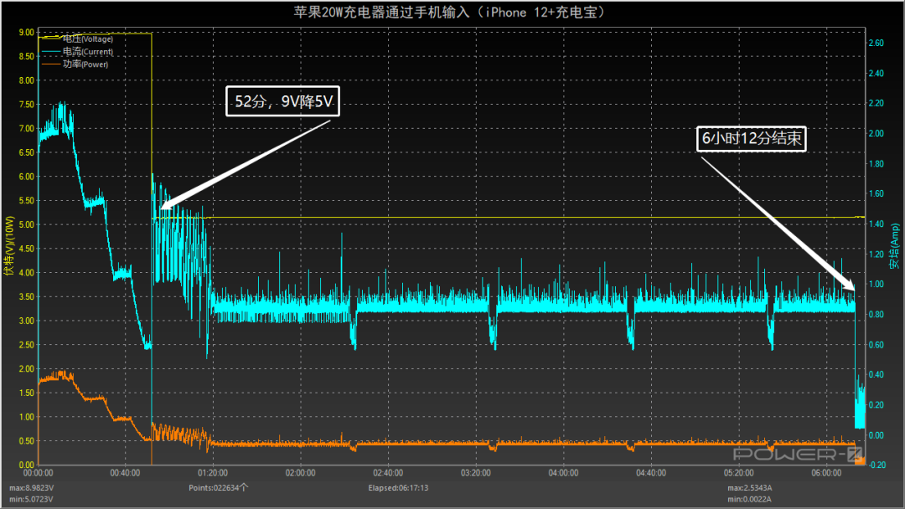Click the 9.00 tick on voltage axis
This screenshot has width=905, height=509.
pyautogui.click(x=27, y=33)
